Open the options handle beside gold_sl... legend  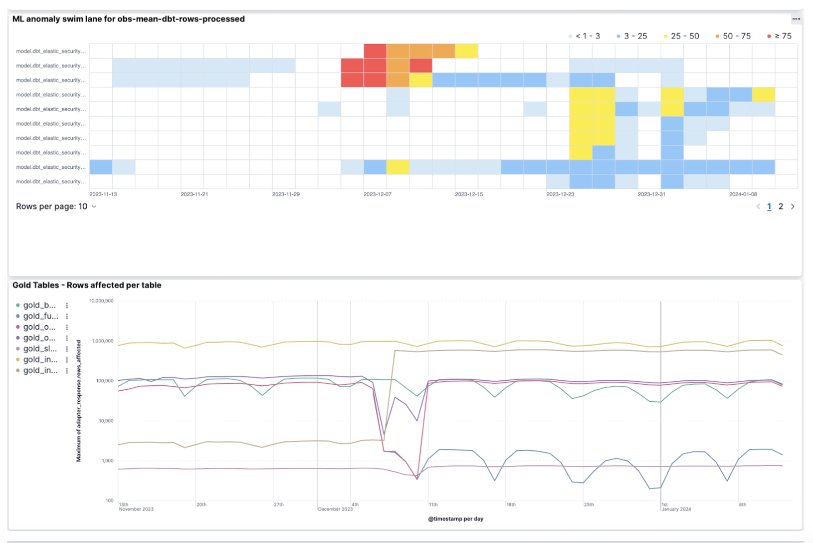click(67, 349)
